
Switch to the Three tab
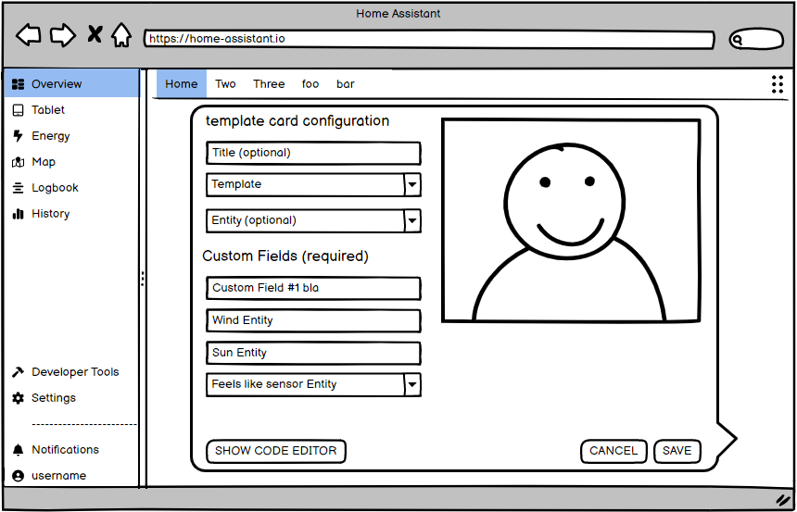269,84
